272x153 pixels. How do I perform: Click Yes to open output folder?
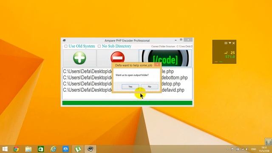point(130,87)
